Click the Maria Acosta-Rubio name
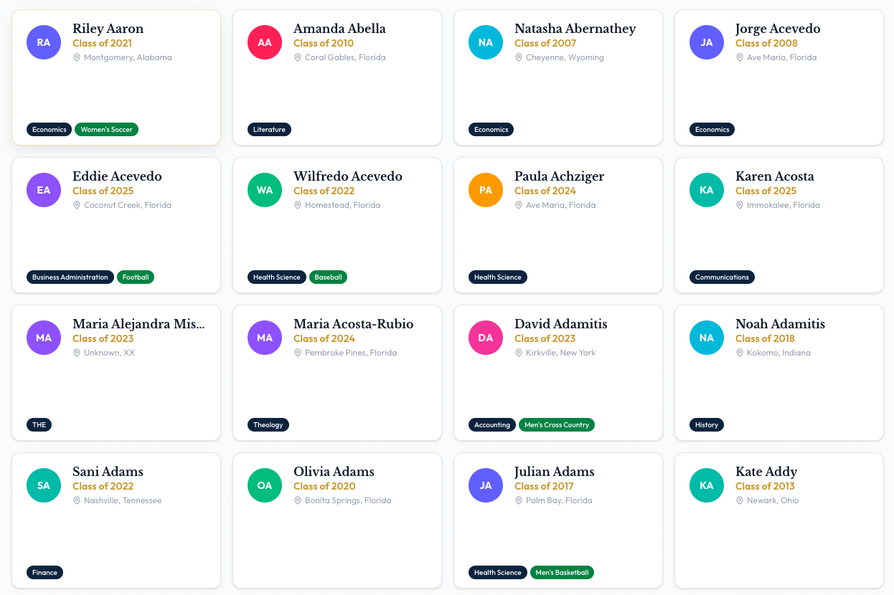 354,324
